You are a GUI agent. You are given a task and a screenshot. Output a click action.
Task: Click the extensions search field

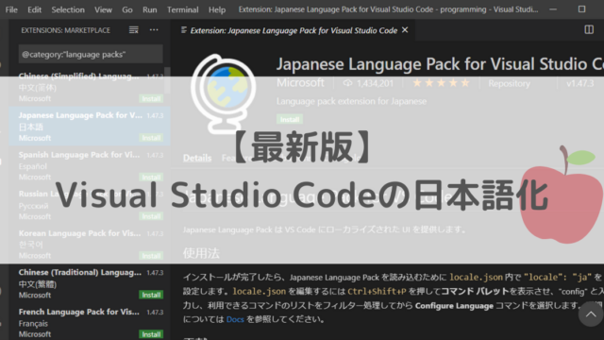(x=91, y=55)
